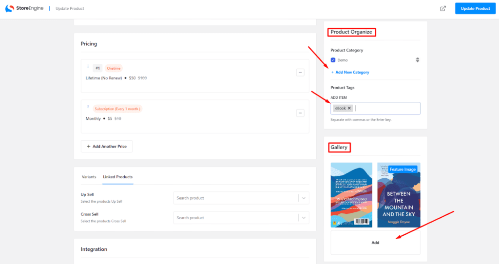Click the Monthly price text

(x=93, y=118)
